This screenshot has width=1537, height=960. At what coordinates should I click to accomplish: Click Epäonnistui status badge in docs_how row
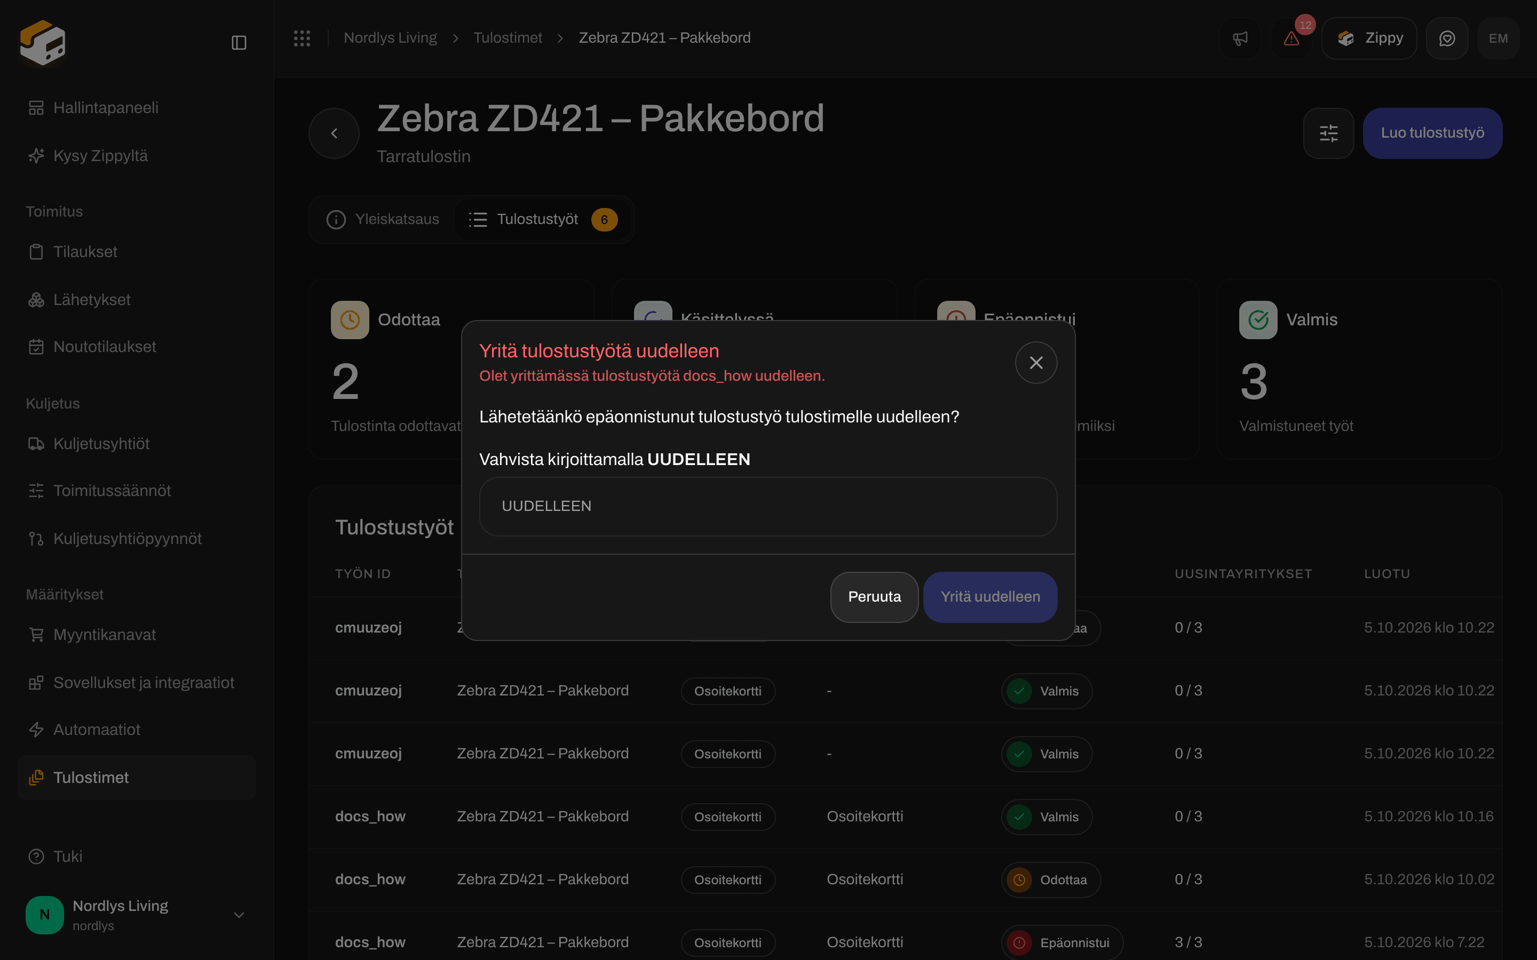(1062, 943)
